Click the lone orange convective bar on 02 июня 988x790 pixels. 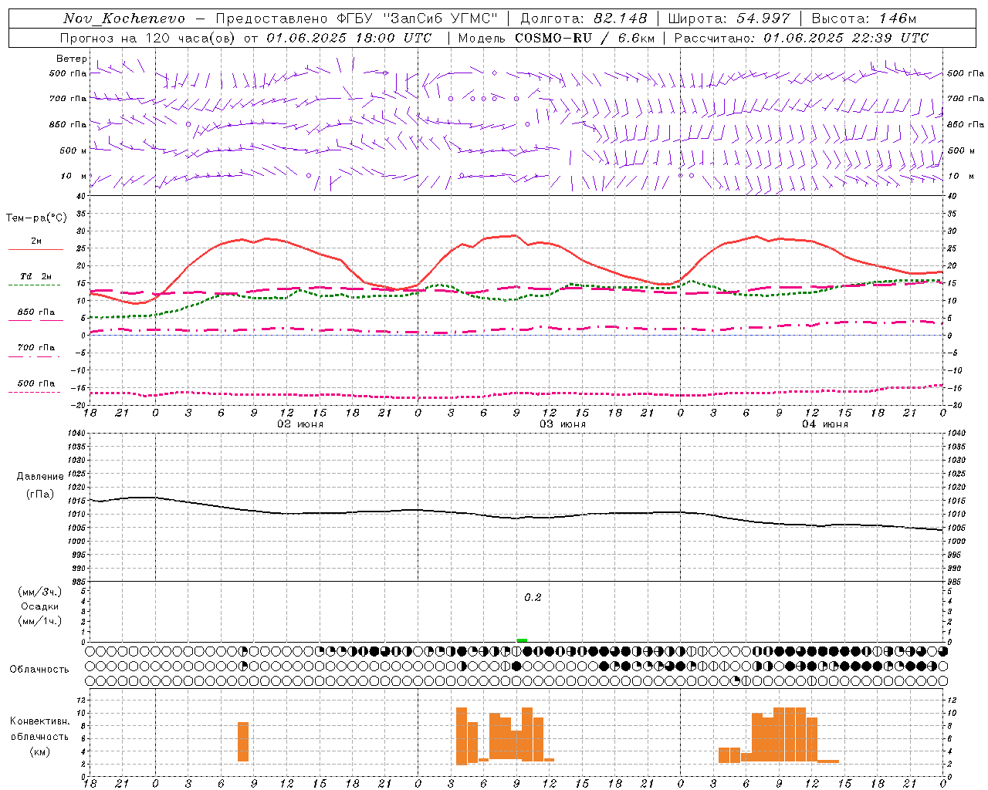point(243,742)
